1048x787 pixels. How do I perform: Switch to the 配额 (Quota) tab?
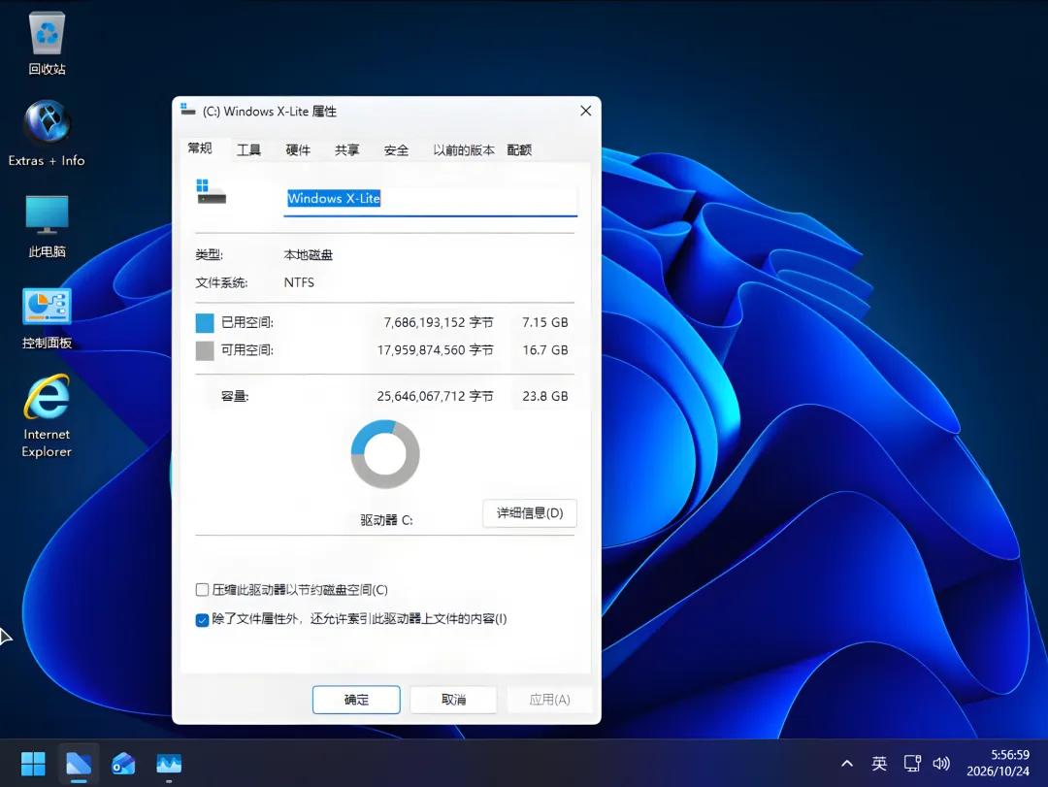tap(519, 149)
